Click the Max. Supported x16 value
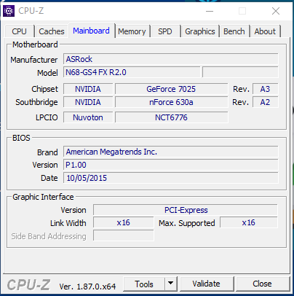 [x=249, y=222]
